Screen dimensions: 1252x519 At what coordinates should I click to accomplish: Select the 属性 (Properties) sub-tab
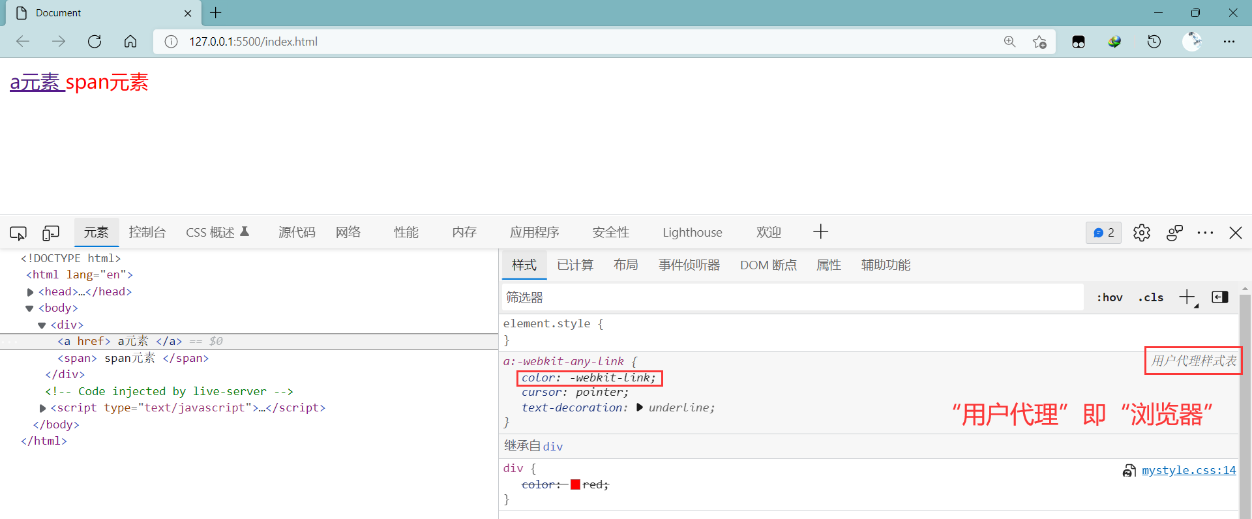coord(829,265)
